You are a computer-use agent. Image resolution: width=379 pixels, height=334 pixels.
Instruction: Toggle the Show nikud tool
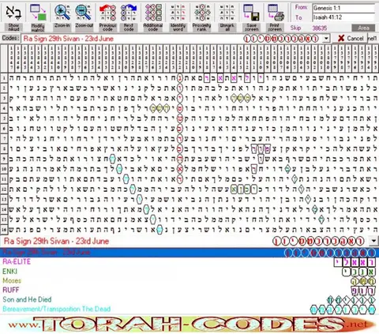tap(13, 17)
